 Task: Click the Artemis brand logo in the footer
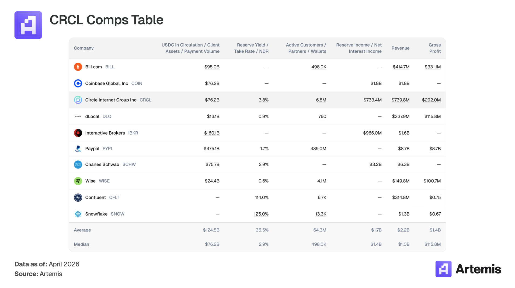pos(468,269)
